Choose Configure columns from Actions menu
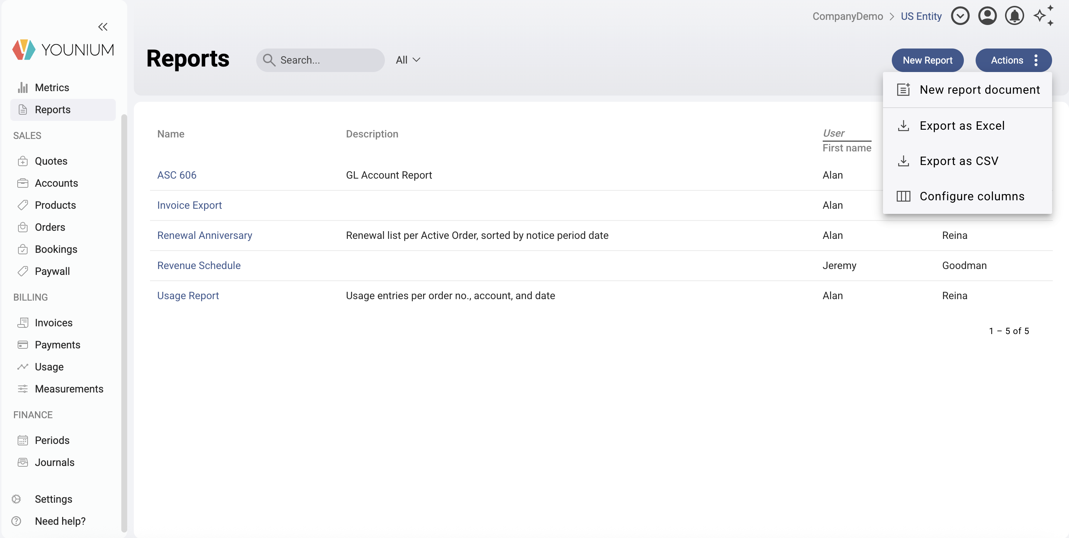The width and height of the screenshot is (1069, 538). tap(972, 196)
